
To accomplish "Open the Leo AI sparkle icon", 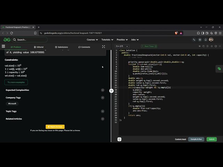I will (212, 33).
